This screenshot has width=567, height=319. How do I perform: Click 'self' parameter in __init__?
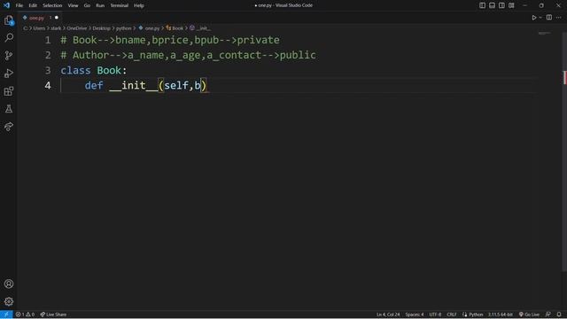pyautogui.click(x=176, y=85)
